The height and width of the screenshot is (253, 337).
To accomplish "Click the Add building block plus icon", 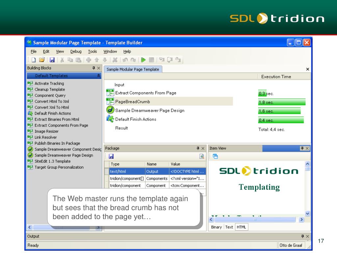I will 89,60.
